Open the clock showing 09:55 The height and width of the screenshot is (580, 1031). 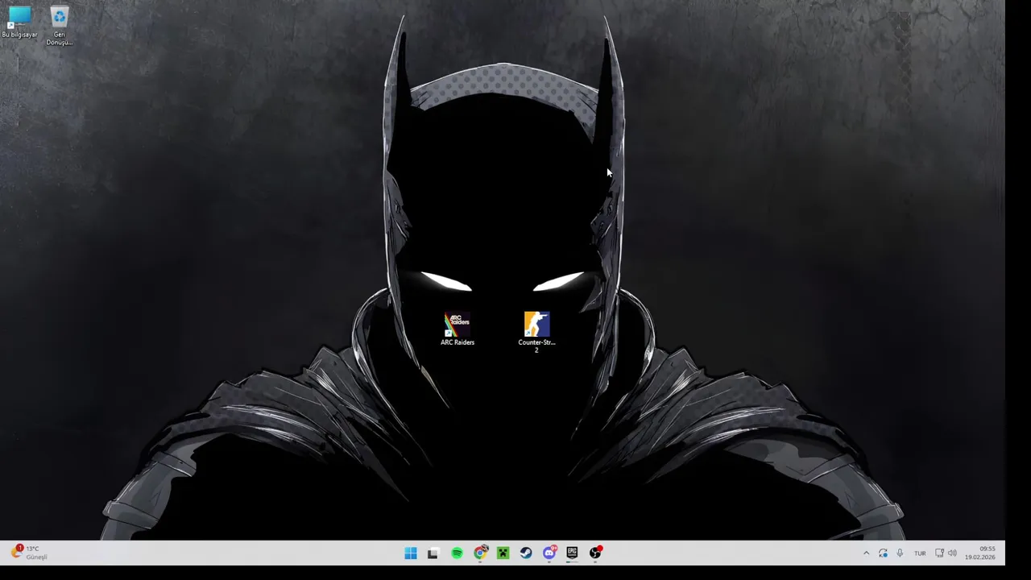[981, 553]
